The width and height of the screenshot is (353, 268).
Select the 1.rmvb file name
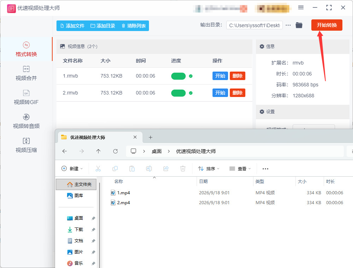pyautogui.click(x=70, y=76)
